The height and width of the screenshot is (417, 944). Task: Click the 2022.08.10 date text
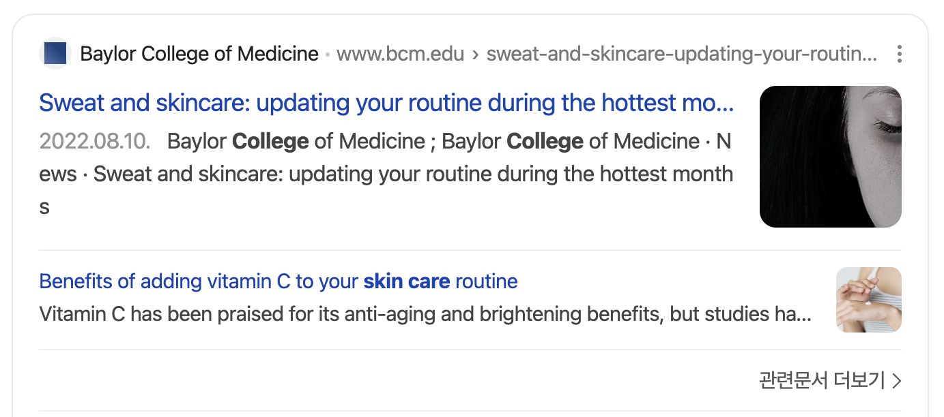(x=94, y=141)
